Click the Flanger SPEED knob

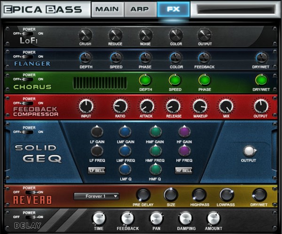116,58
